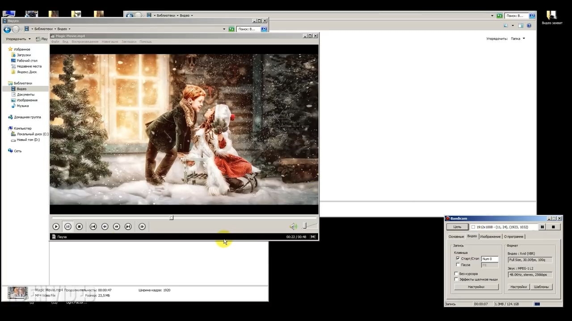The height and width of the screenshot is (321, 572).
Task: Click Back arrow in Видео explorer window
Action: pos(7,29)
